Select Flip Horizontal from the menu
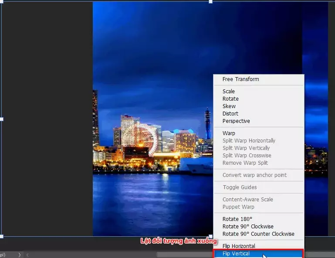The image size is (335, 258). coord(259,246)
